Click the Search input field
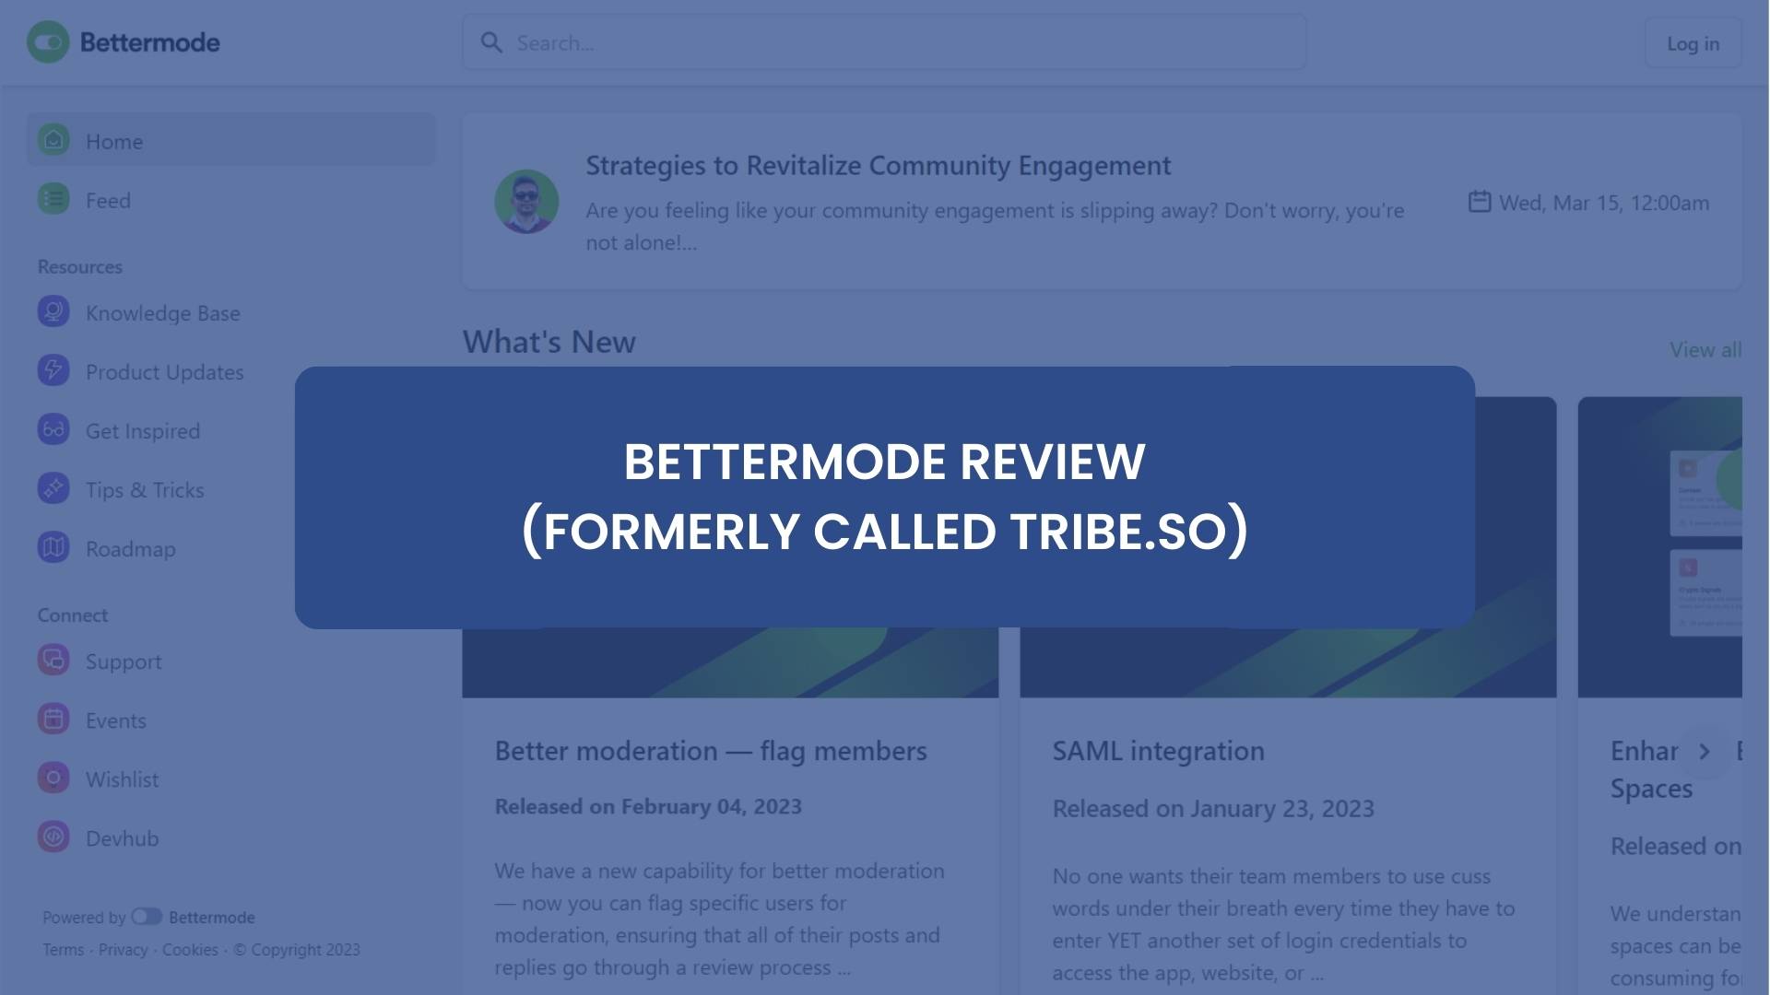 [x=885, y=41]
